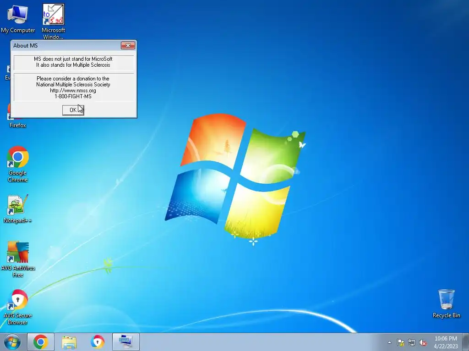Open the Action Center flag icon
This screenshot has height=351, width=469.
(x=400, y=342)
